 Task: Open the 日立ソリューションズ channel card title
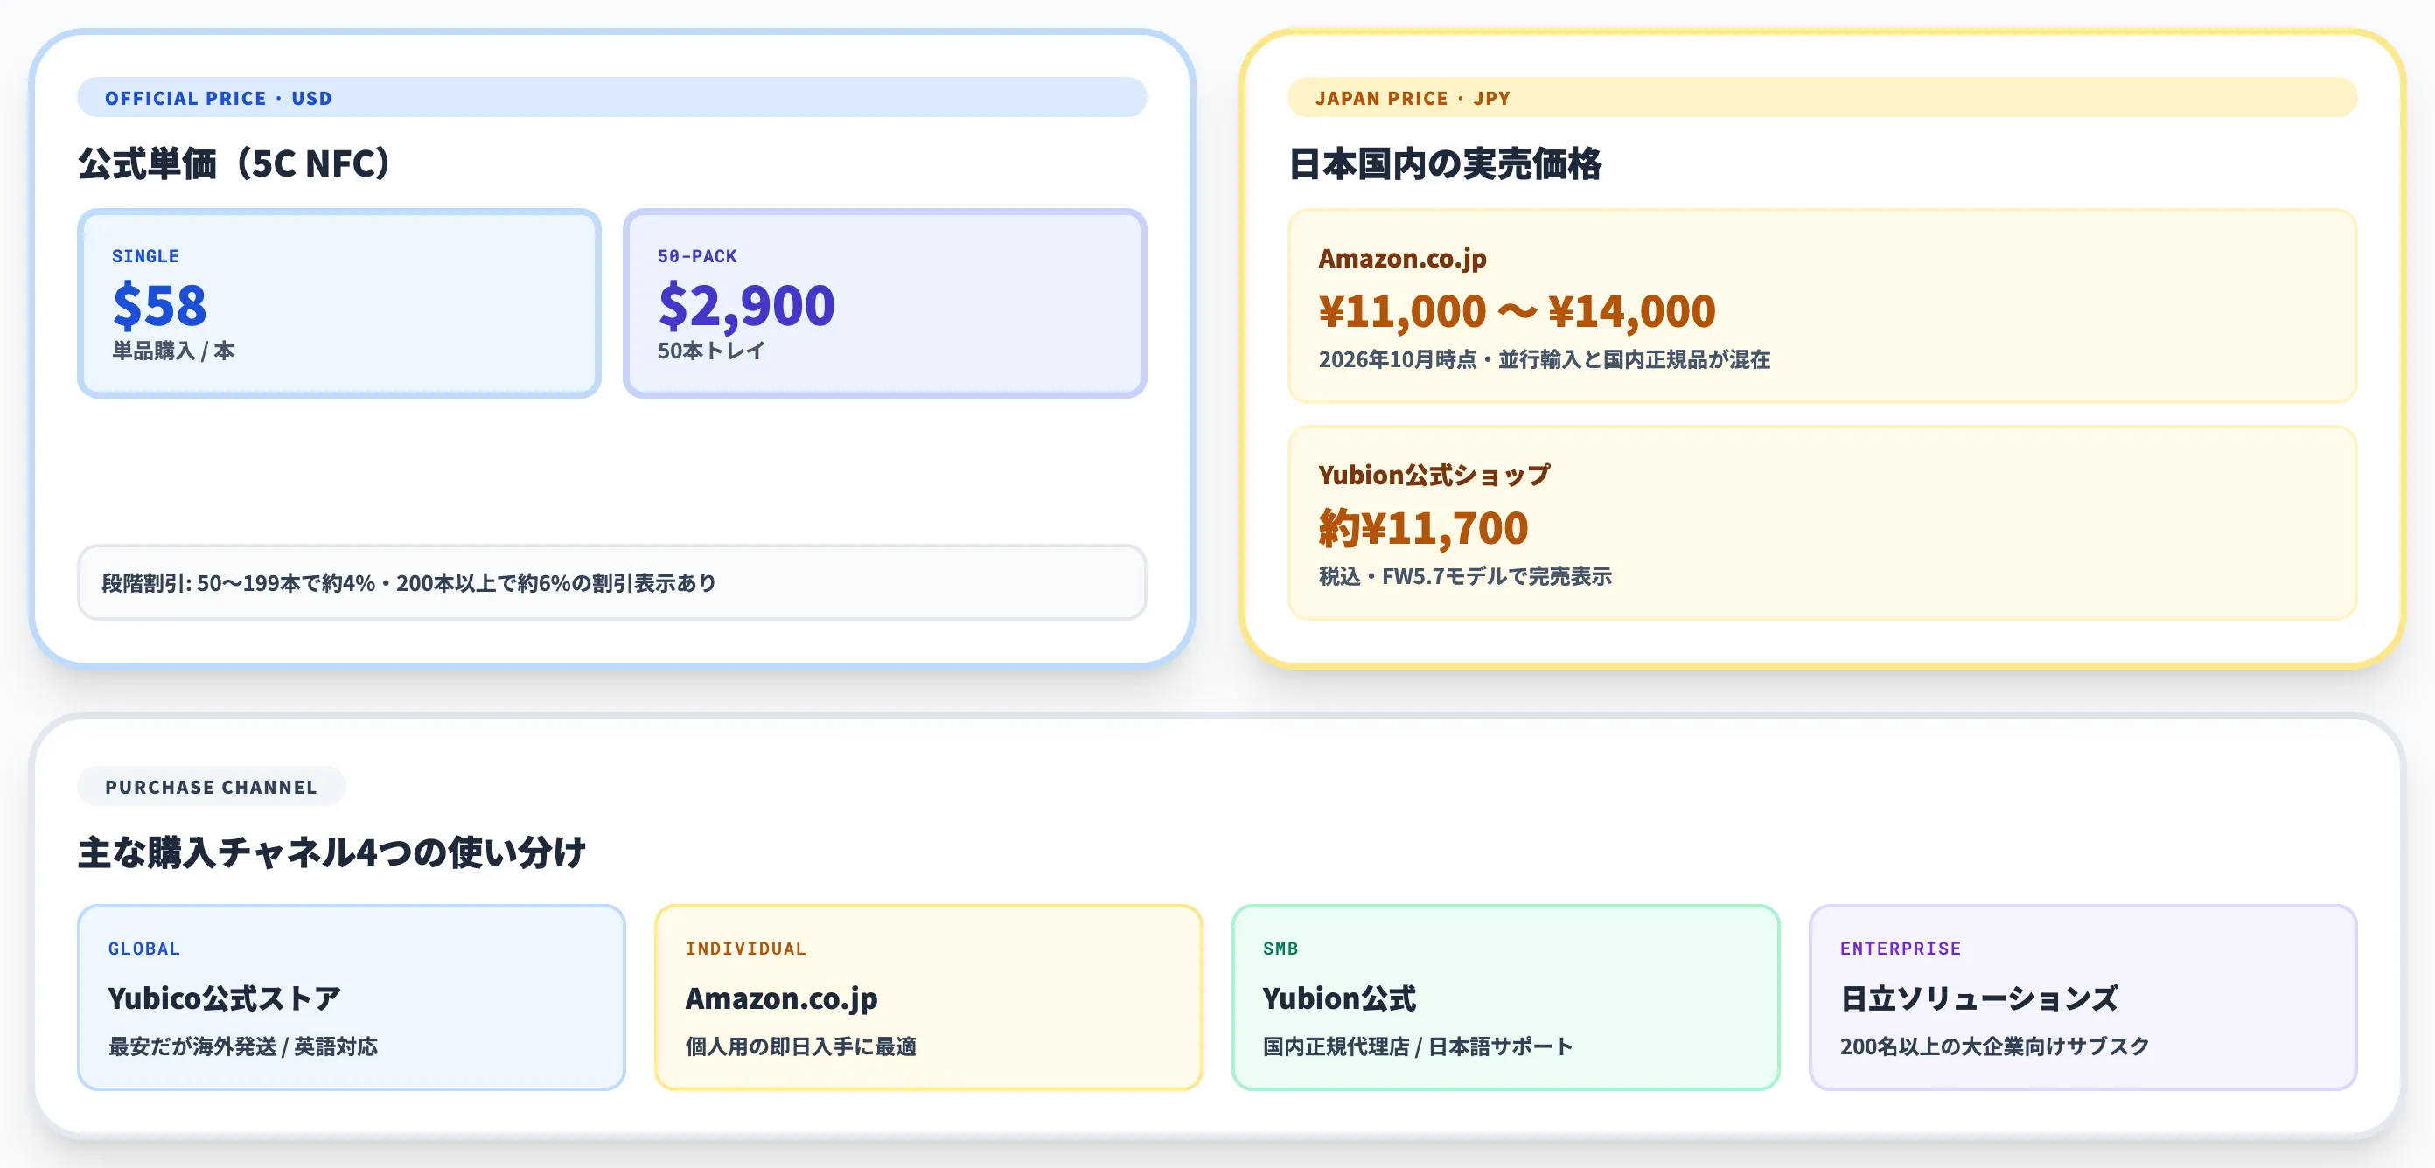tap(1978, 998)
